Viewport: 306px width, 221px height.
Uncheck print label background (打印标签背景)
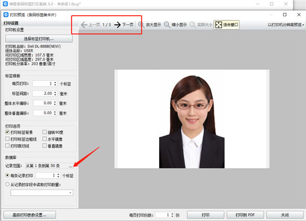(x=8, y=132)
